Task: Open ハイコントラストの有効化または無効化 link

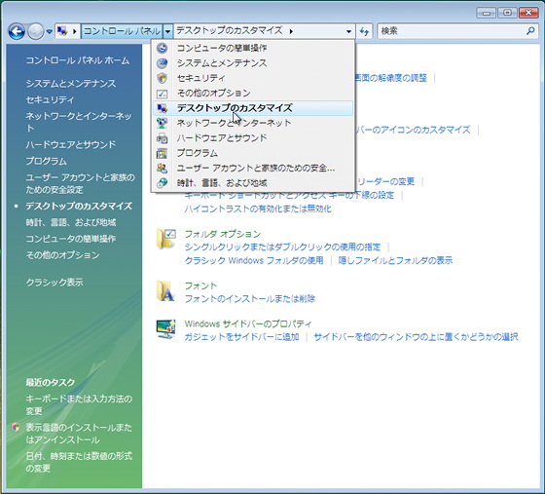Action: (258, 209)
